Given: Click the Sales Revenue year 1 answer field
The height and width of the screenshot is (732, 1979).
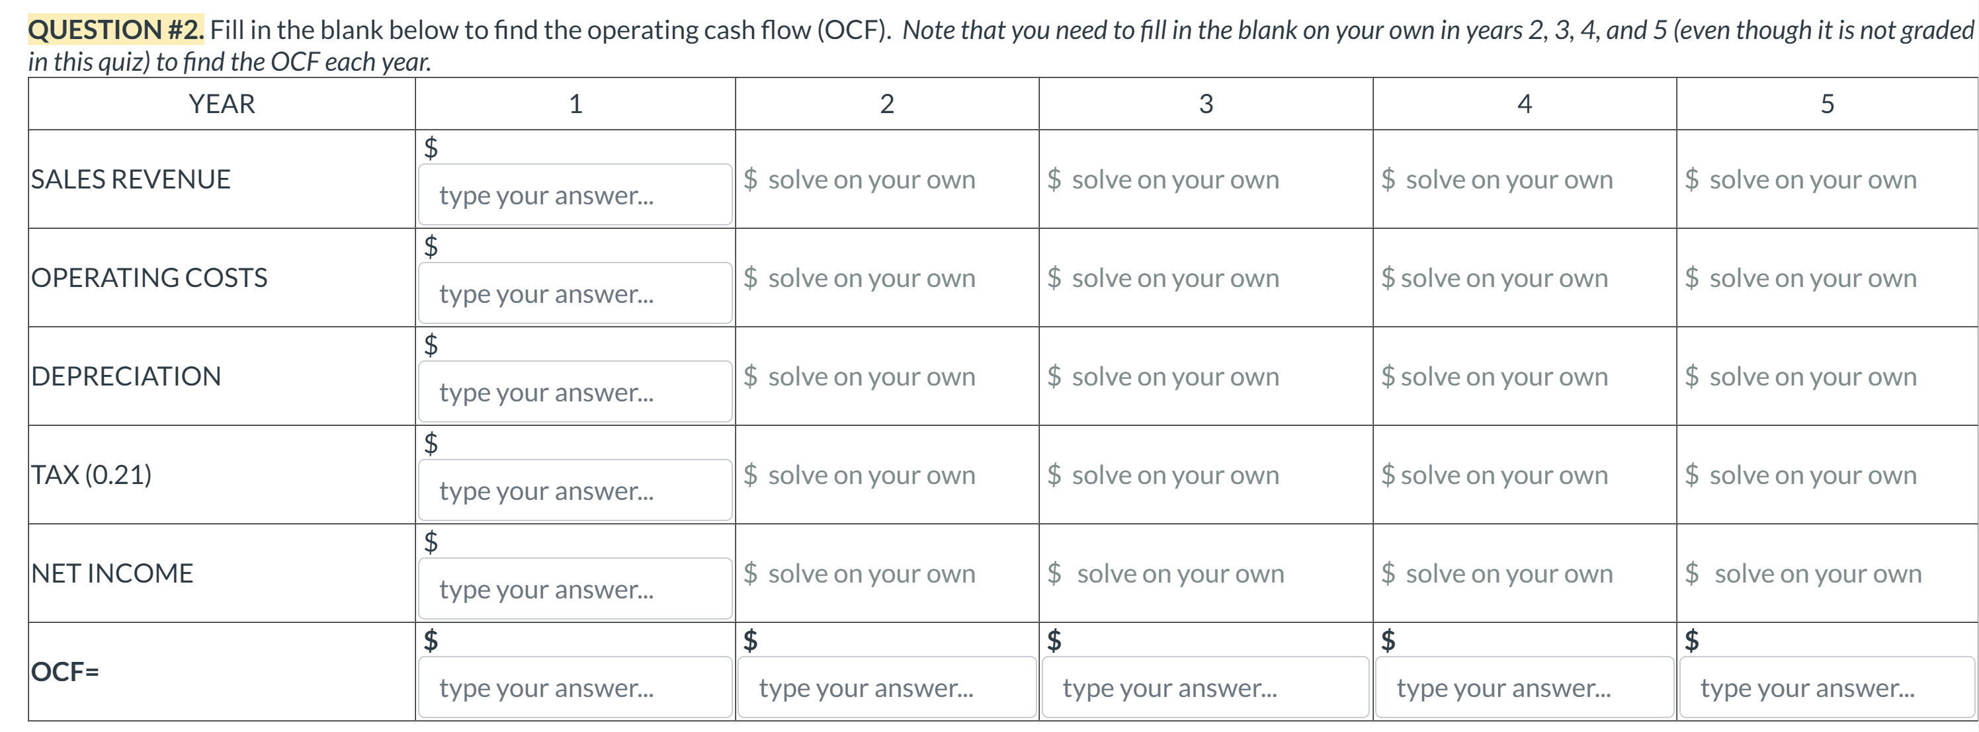Looking at the screenshot, I should tap(575, 194).
